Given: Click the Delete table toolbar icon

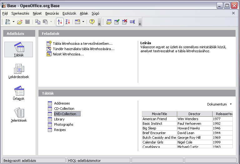Looking at the screenshot, I should click(x=125, y=22).
